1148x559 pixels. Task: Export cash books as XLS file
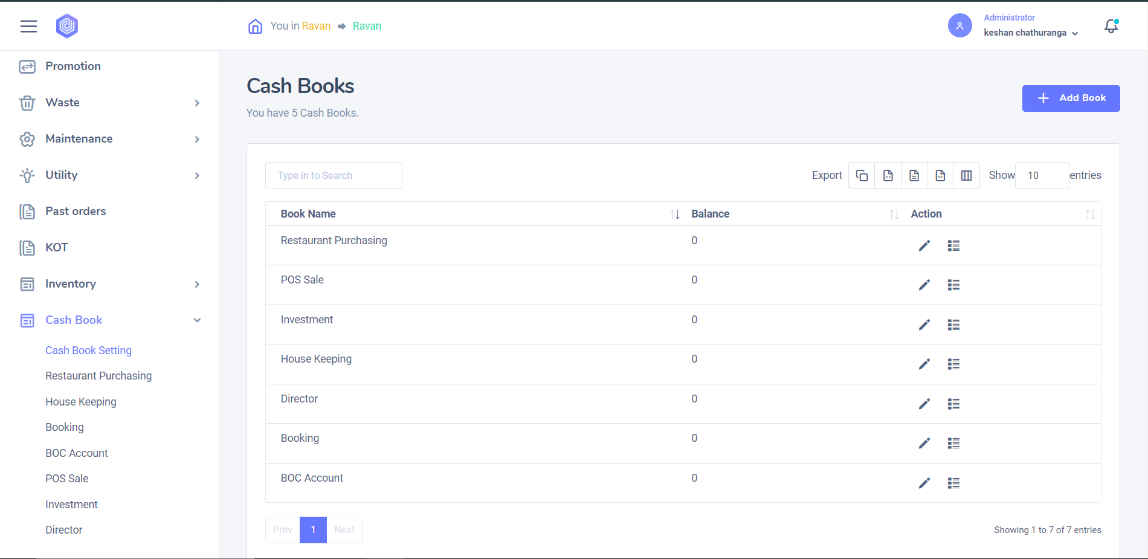(888, 175)
